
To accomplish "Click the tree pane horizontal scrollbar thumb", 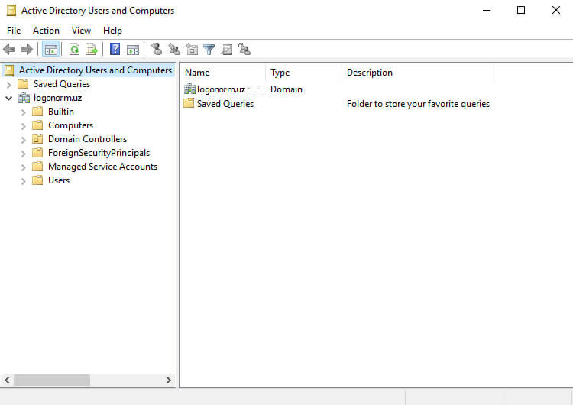I will [x=52, y=380].
